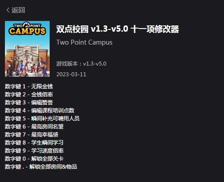The height and width of the screenshot is (182, 224).
Task: Select cheat 数字键 8 学生瞬间学习
Action: pyautogui.click(x=34, y=143)
